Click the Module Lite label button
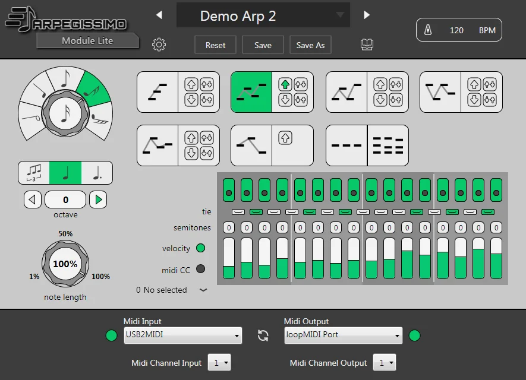This screenshot has width=526, height=380. 87,41
